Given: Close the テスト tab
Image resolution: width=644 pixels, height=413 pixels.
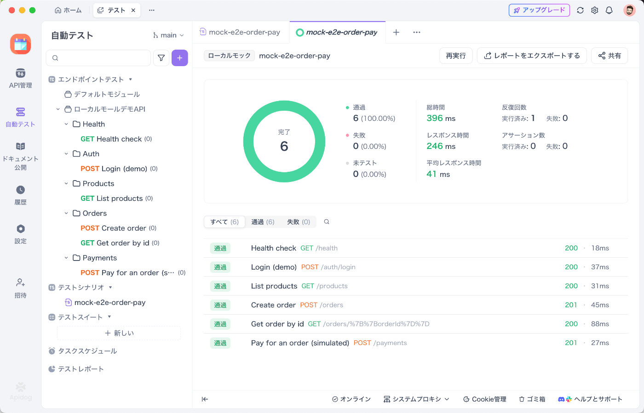Looking at the screenshot, I should tap(133, 10).
